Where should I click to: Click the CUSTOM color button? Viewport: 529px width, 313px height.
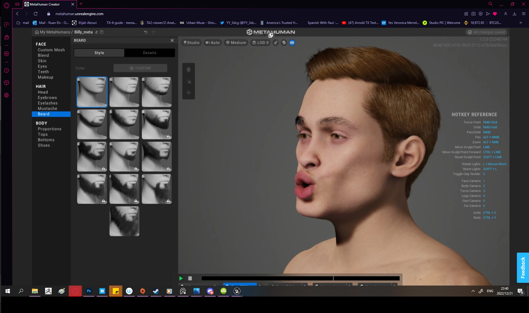click(x=140, y=68)
